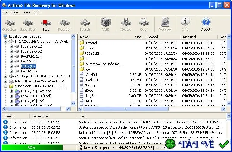The width and height of the screenshot is (232, 152).
Task: Expand the Local Disk (C:) tree node
Action: 11,46
